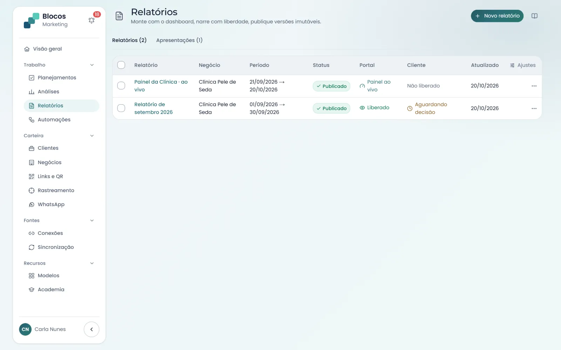This screenshot has height=350, width=561.
Task: Click the page icon beside the Relatórios heading
Action: 119,16
